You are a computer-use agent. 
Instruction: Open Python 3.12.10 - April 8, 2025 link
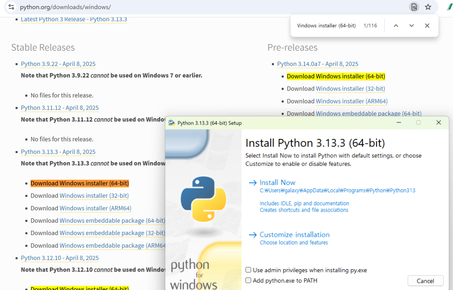coord(60,258)
